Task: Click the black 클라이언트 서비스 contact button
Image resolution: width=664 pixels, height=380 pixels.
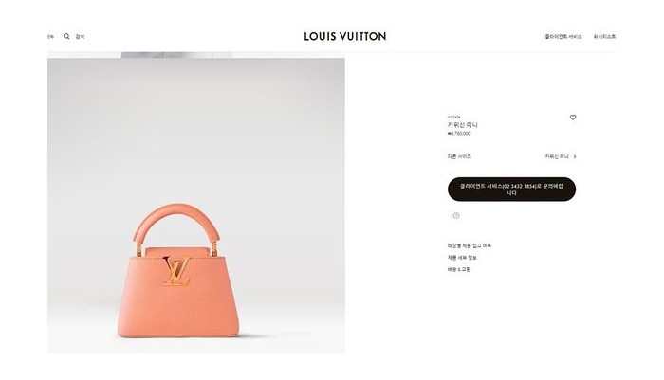Action: [511, 190]
